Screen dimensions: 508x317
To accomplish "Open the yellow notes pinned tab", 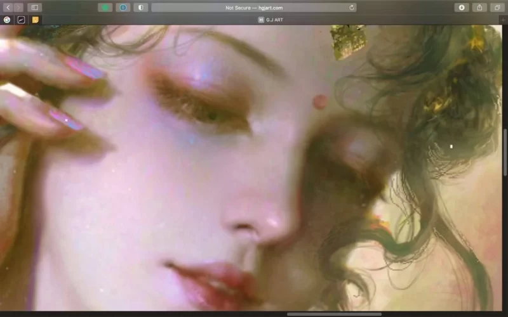I will click(36, 20).
